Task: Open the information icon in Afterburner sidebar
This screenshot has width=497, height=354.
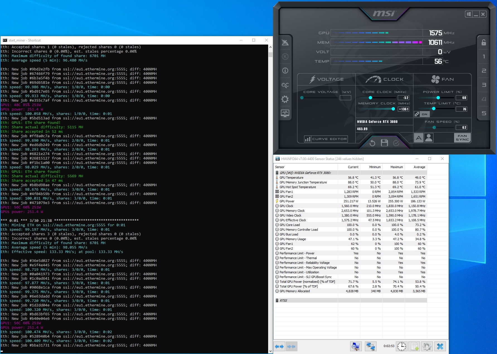Action: point(285,71)
